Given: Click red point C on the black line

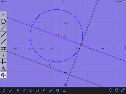Looking at the screenshot, I should coord(47,66).
